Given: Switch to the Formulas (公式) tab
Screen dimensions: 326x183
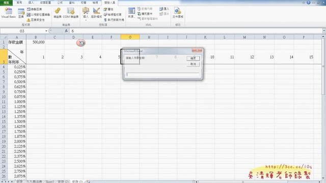Looking at the screenshot, I should (60, 3).
